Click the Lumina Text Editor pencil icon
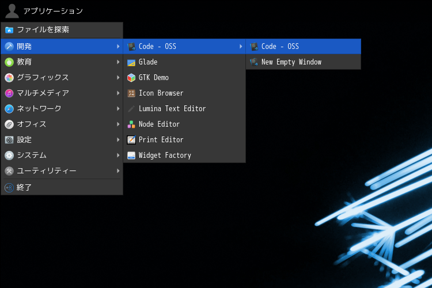The image size is (432, 288). coord(131,109)
